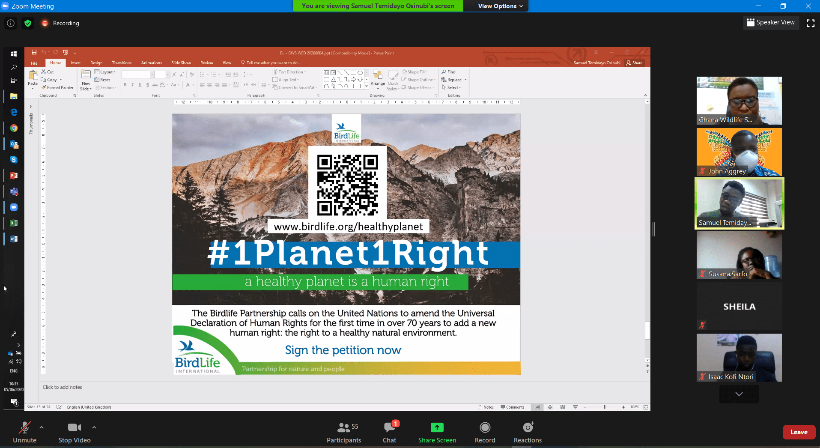Switch to Slide Sorter view in status bar
This screenshot has height=448, width=820.
550,407
